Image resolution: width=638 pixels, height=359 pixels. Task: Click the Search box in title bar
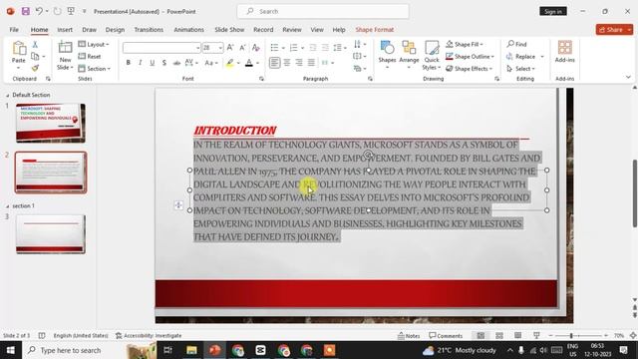click(323, 11)
